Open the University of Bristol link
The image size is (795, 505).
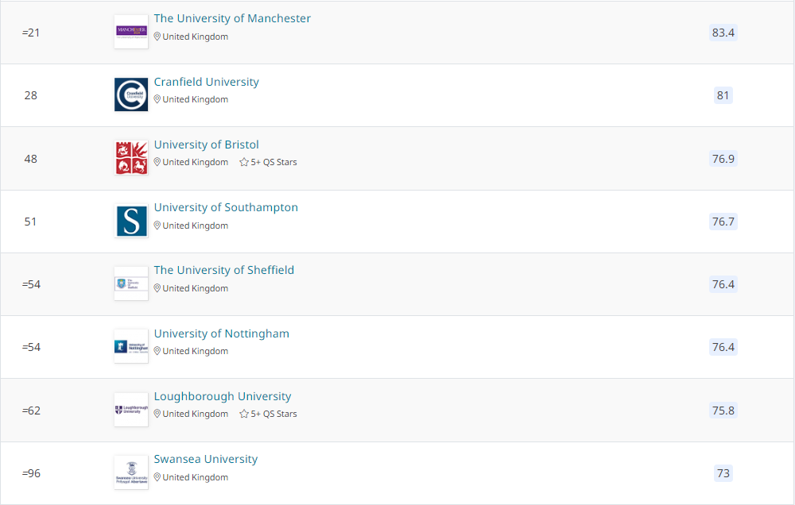(x=207, y=145)
